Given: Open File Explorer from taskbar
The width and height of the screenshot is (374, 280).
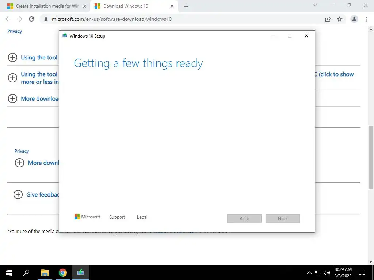Looking at the screenshot, I should tap(45, 273).
